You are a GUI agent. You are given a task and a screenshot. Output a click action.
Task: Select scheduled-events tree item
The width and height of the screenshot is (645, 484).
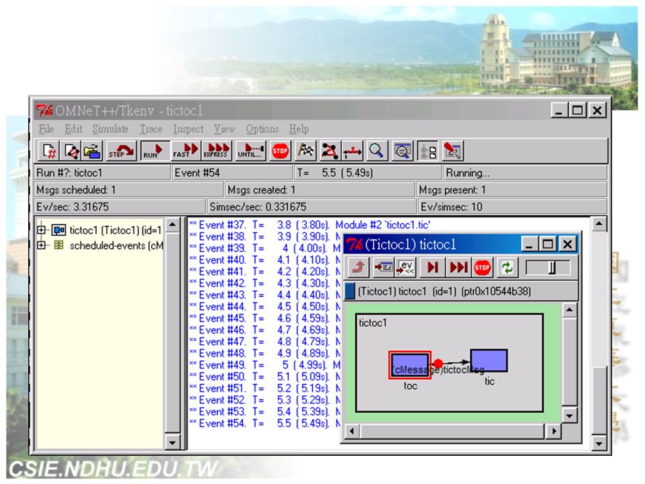click(116, 246)
